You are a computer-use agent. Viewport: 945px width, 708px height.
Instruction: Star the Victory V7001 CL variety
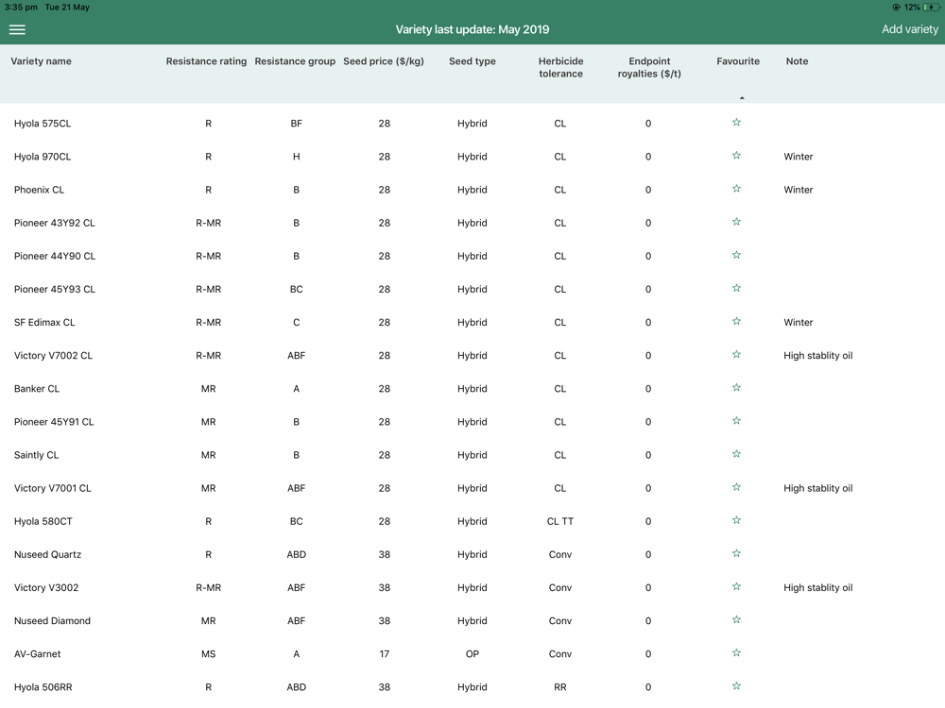click(x=736, y=486)
